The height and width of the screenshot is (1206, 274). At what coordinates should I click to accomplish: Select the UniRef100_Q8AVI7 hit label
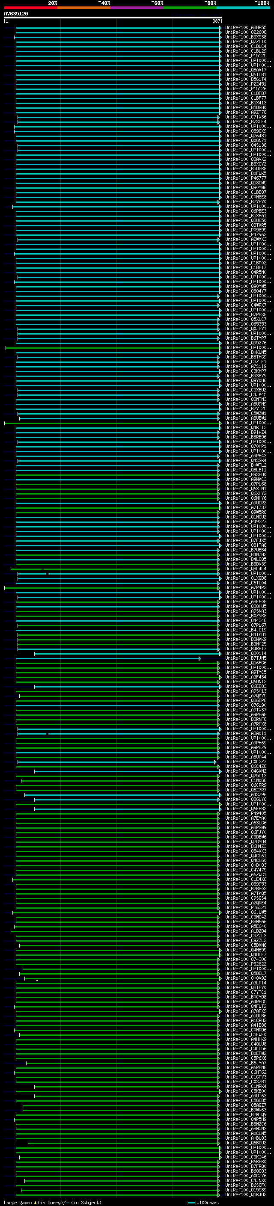coord(245,70)
